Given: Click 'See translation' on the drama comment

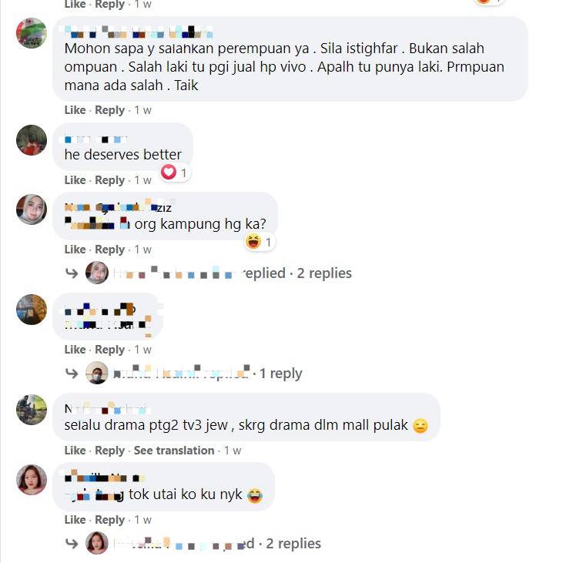Looking at the screenshot, I should [174, 451].
